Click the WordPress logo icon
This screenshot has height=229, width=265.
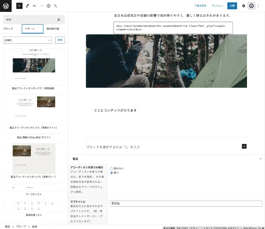6,6
